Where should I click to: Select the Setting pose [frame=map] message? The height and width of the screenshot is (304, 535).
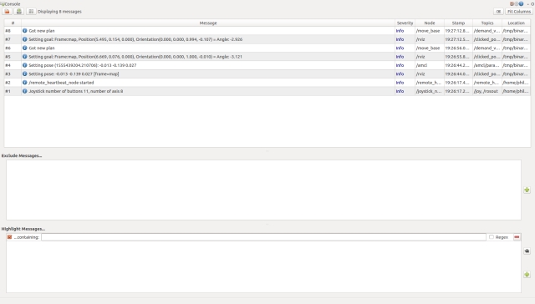point(267,74)
